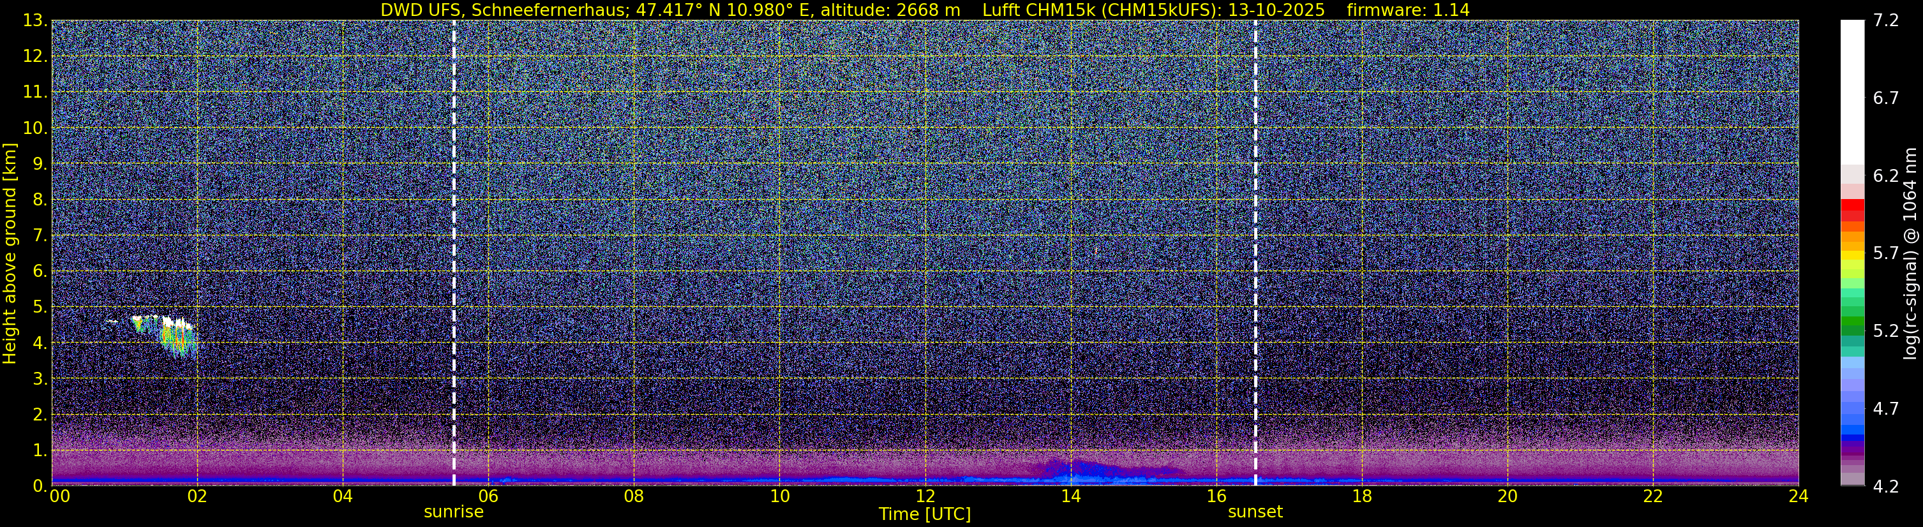Click the x-axis tick label '14'
Image resolution: width=1923 pixels, height=527 pixels.
point(1070,496)
